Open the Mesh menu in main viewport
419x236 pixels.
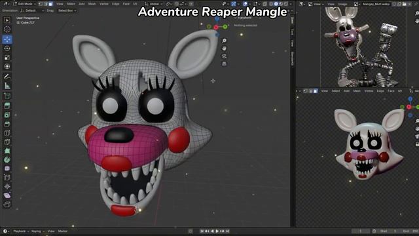tap(92, 4)
